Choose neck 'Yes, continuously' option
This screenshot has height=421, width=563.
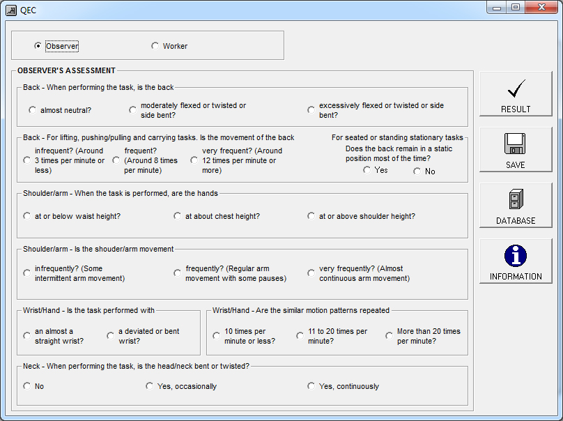click(x=311, y=385)
